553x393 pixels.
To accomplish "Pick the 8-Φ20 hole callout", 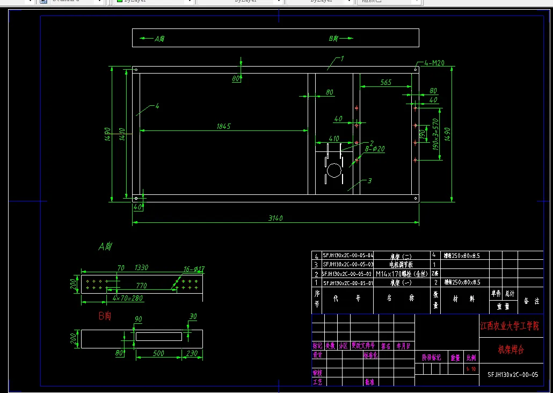I will click(375, 149).
